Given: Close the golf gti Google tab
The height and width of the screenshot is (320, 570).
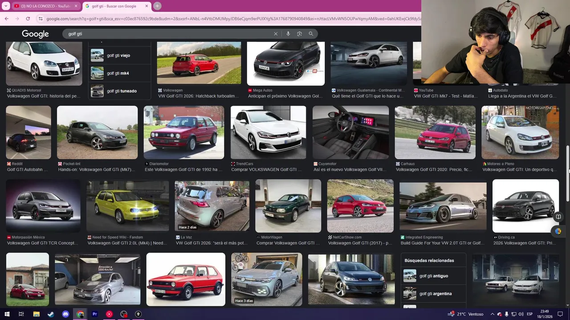Looking at the screenshot, I should pos(147,6).
